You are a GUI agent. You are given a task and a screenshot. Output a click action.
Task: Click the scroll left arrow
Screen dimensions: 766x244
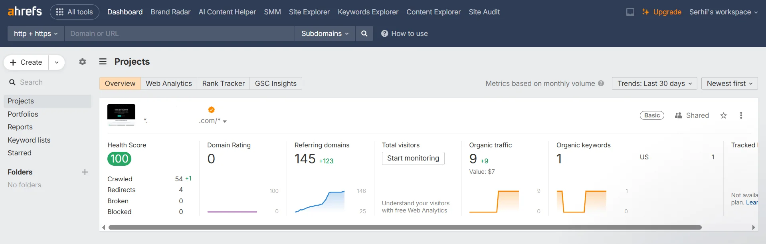[104, 227]
